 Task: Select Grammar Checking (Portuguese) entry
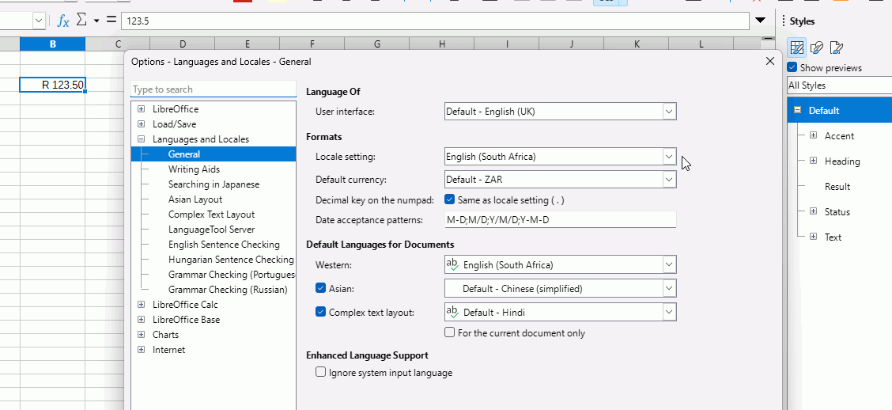[232, 275]
